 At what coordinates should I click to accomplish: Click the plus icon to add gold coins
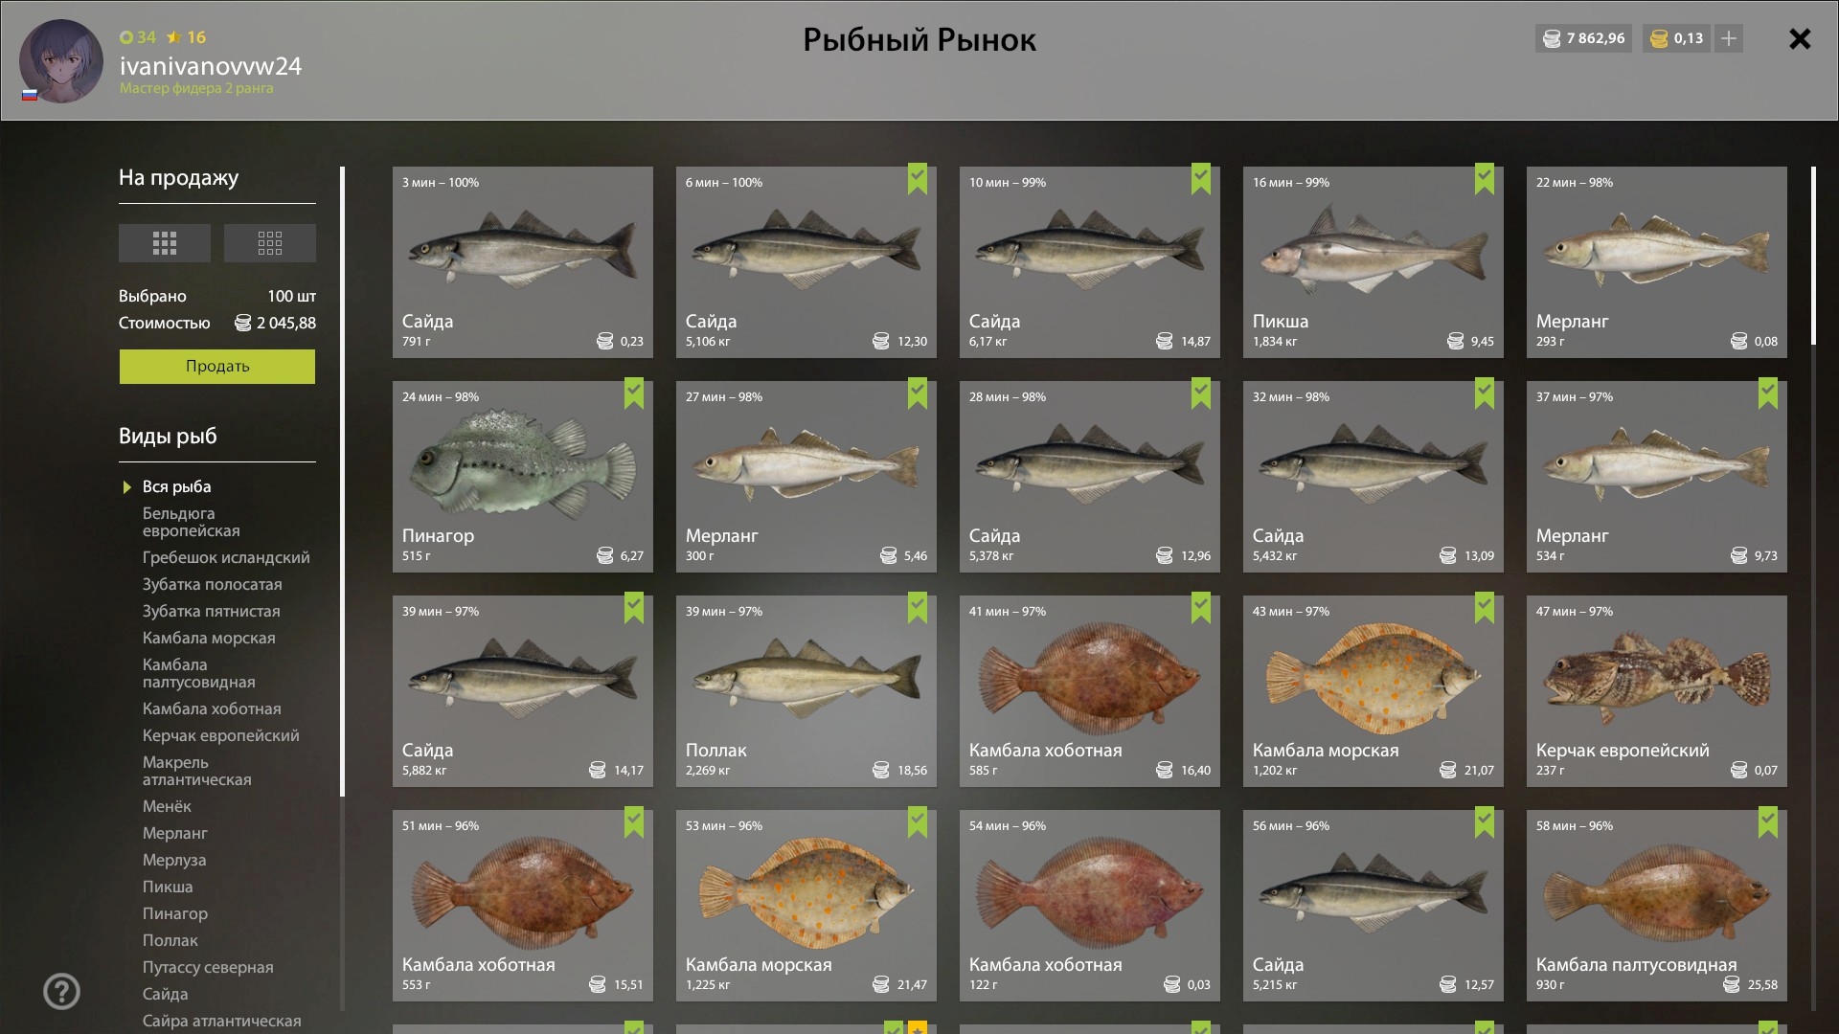(1729, 38)
